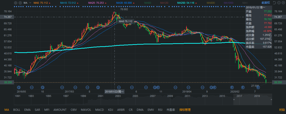Select the EMV indicator

[x=151, y=110]
